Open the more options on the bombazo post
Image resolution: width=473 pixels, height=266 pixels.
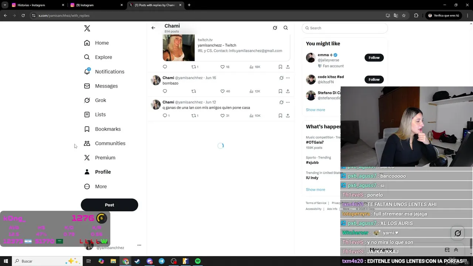(288, 78)
